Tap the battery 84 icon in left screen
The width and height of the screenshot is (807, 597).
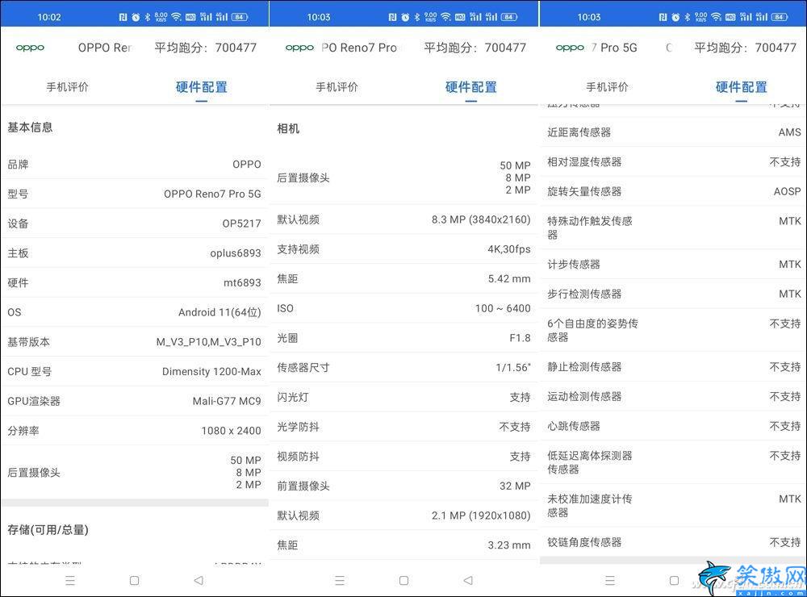(240, 17)
